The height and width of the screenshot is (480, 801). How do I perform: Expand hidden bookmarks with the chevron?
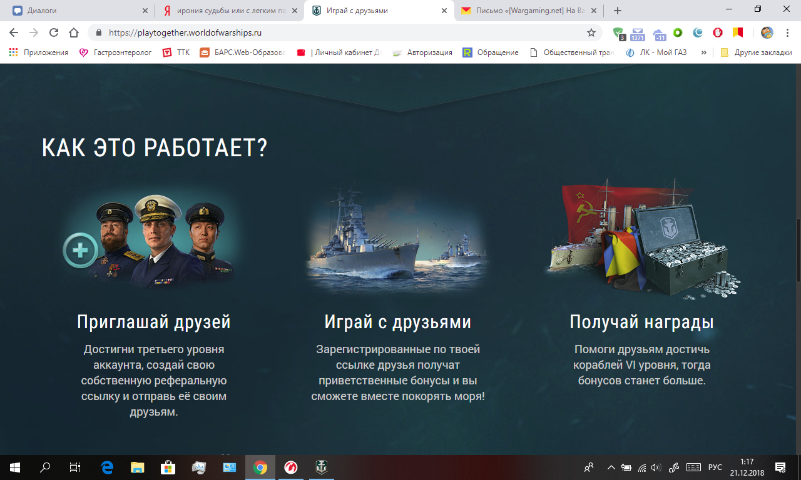pos(704,52)
